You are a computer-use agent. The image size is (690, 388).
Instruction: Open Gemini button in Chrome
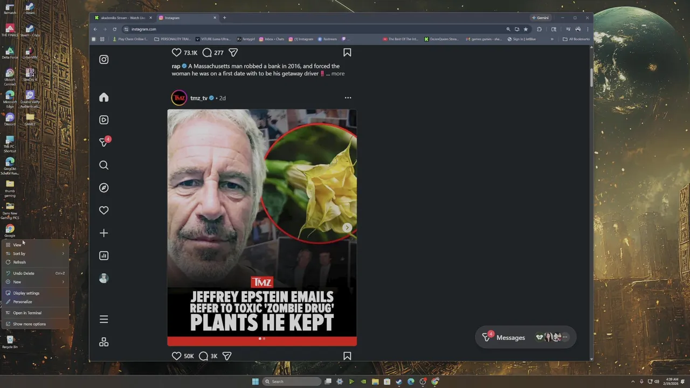tap(540, 18)
